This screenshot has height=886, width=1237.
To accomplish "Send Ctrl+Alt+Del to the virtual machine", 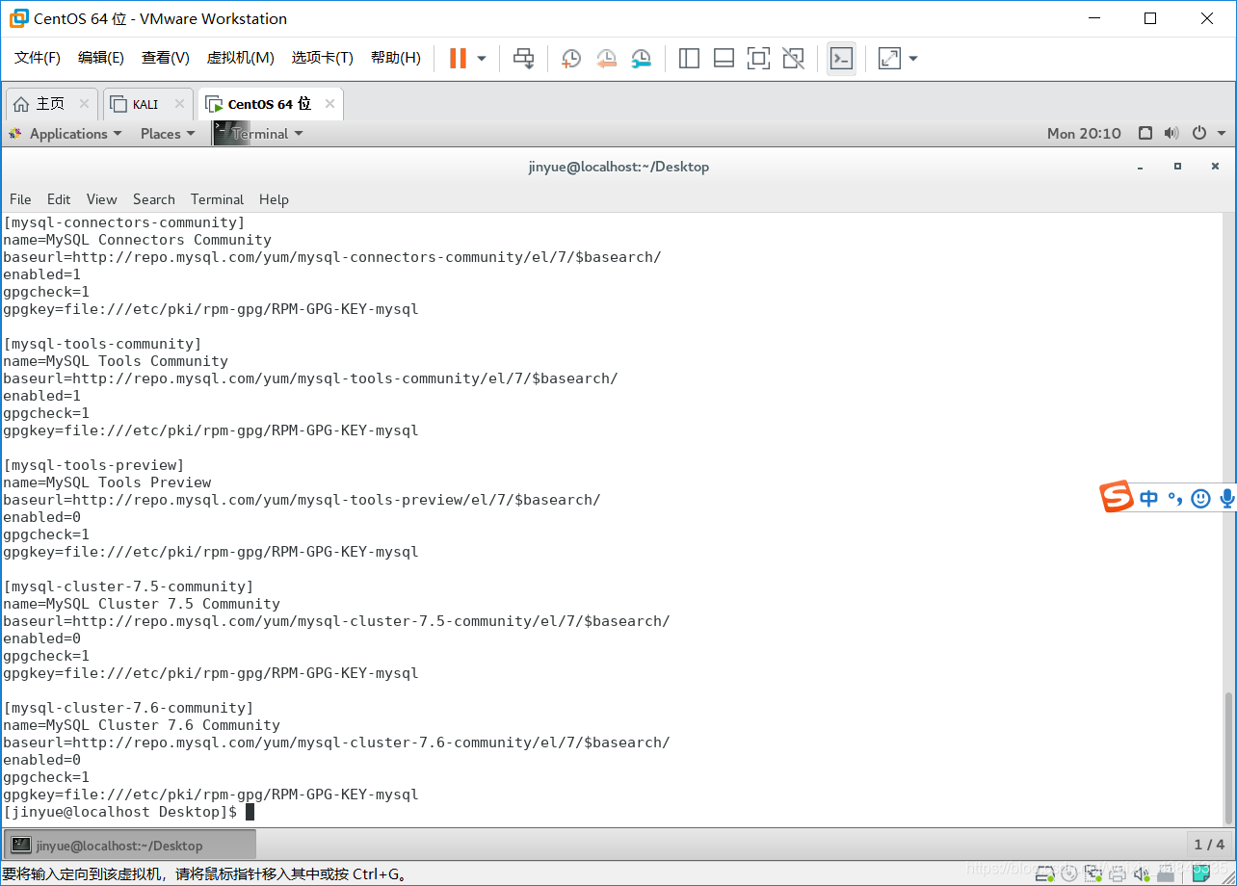I will [x=523, y=59].
